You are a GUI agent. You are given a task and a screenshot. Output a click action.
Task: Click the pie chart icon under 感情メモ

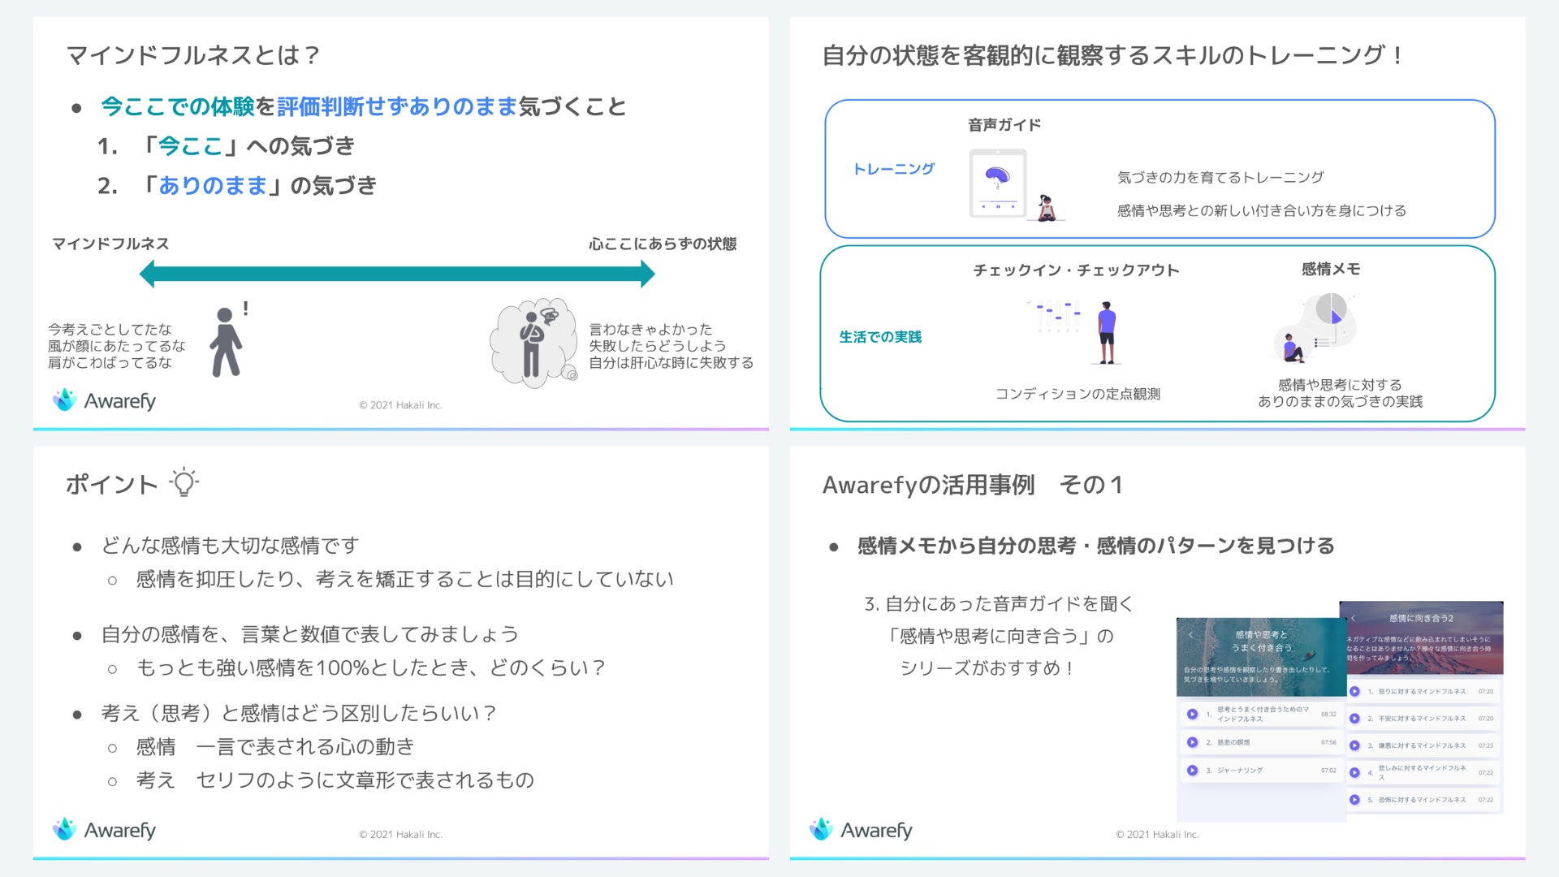[x=1330, y=309]
